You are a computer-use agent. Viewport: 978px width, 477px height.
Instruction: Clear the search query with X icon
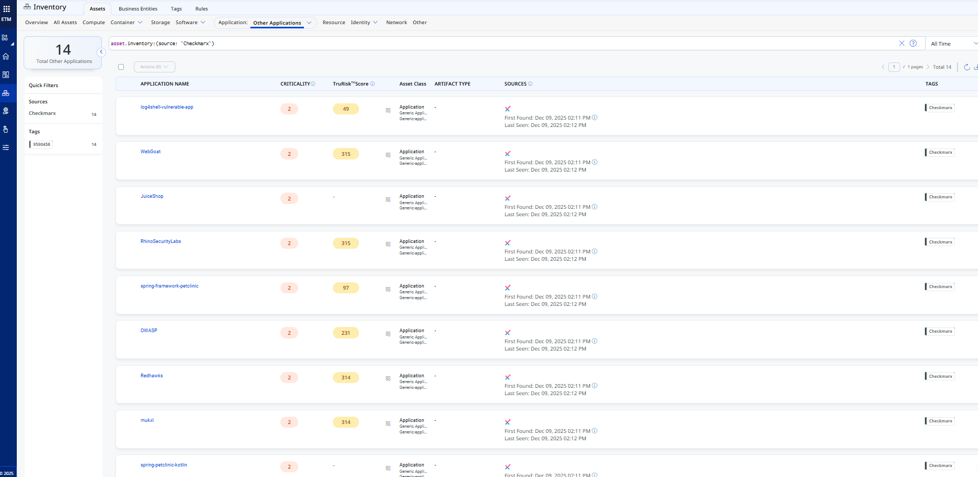901,44
